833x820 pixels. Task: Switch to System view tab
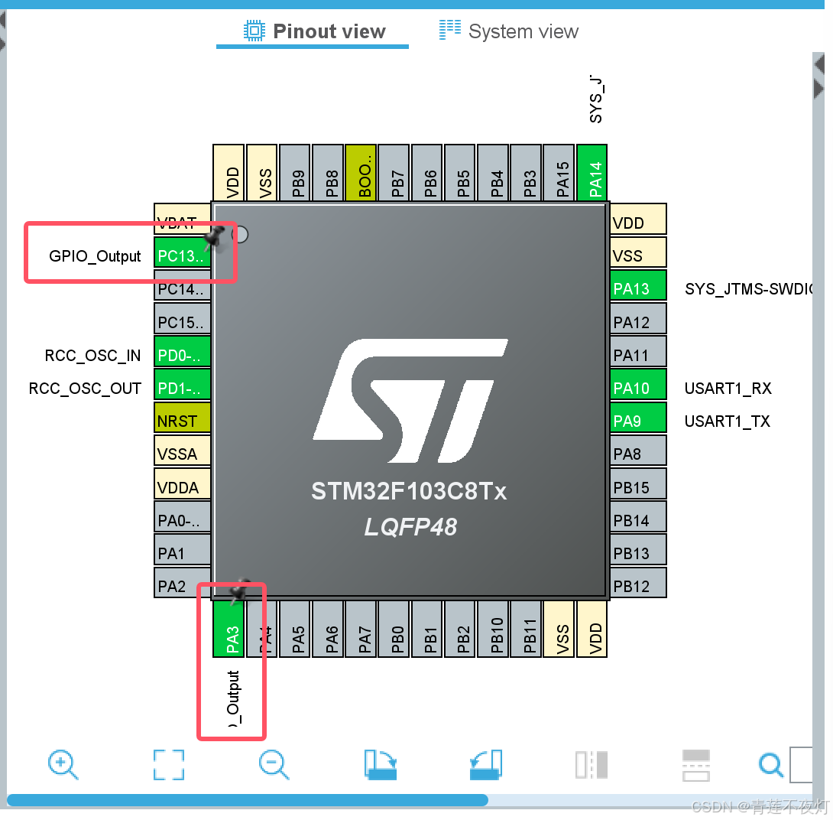[508, 31]
